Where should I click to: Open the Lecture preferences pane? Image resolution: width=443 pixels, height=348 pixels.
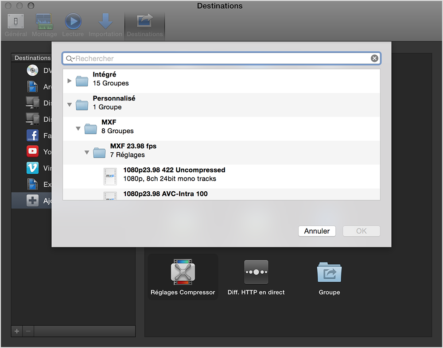click(x=73, y=21)
